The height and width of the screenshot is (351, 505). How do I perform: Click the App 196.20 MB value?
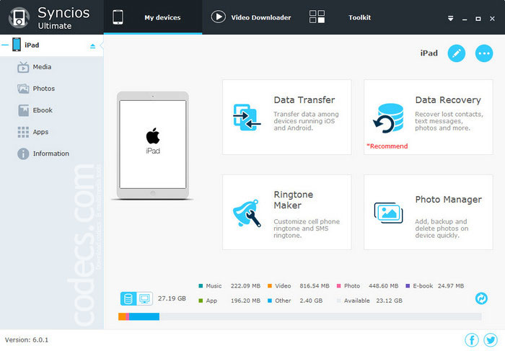[245, 301]
